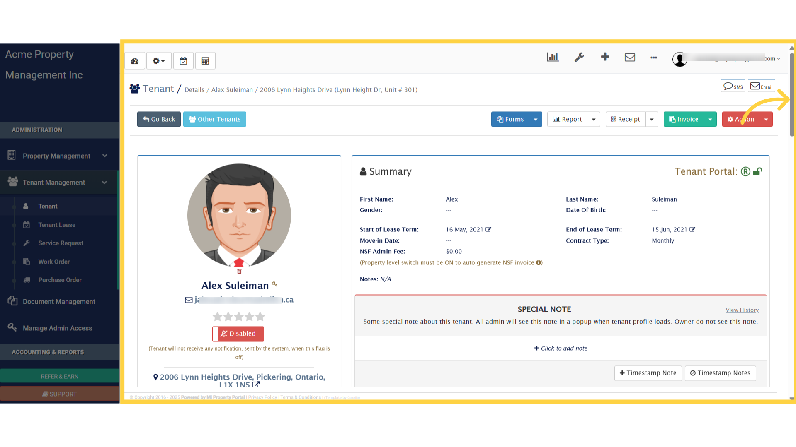Click the page vertical scrollbar

click(792, 95)
